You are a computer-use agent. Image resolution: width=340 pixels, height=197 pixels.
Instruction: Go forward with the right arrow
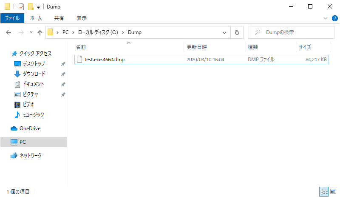click(21, 32)
